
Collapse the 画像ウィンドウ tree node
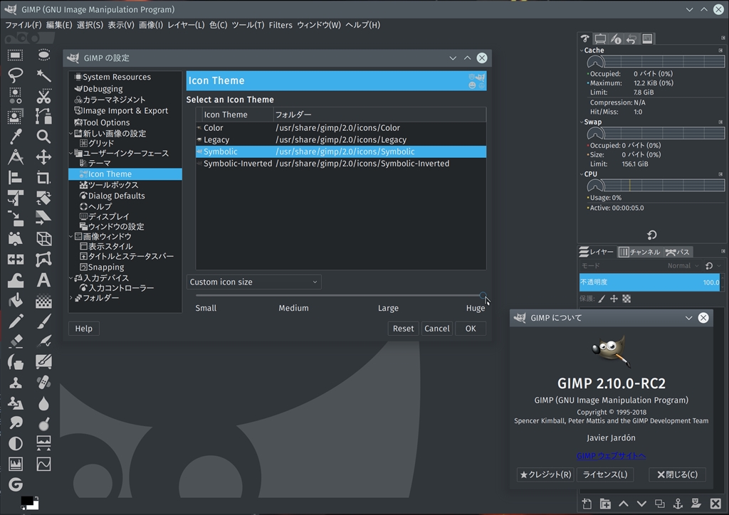click(x=71, y=236)
